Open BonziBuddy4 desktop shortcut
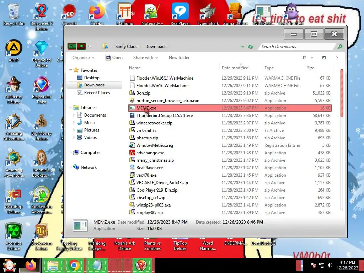Image resolution: width=364 pixels, height=273 pixels. point(291,14)
